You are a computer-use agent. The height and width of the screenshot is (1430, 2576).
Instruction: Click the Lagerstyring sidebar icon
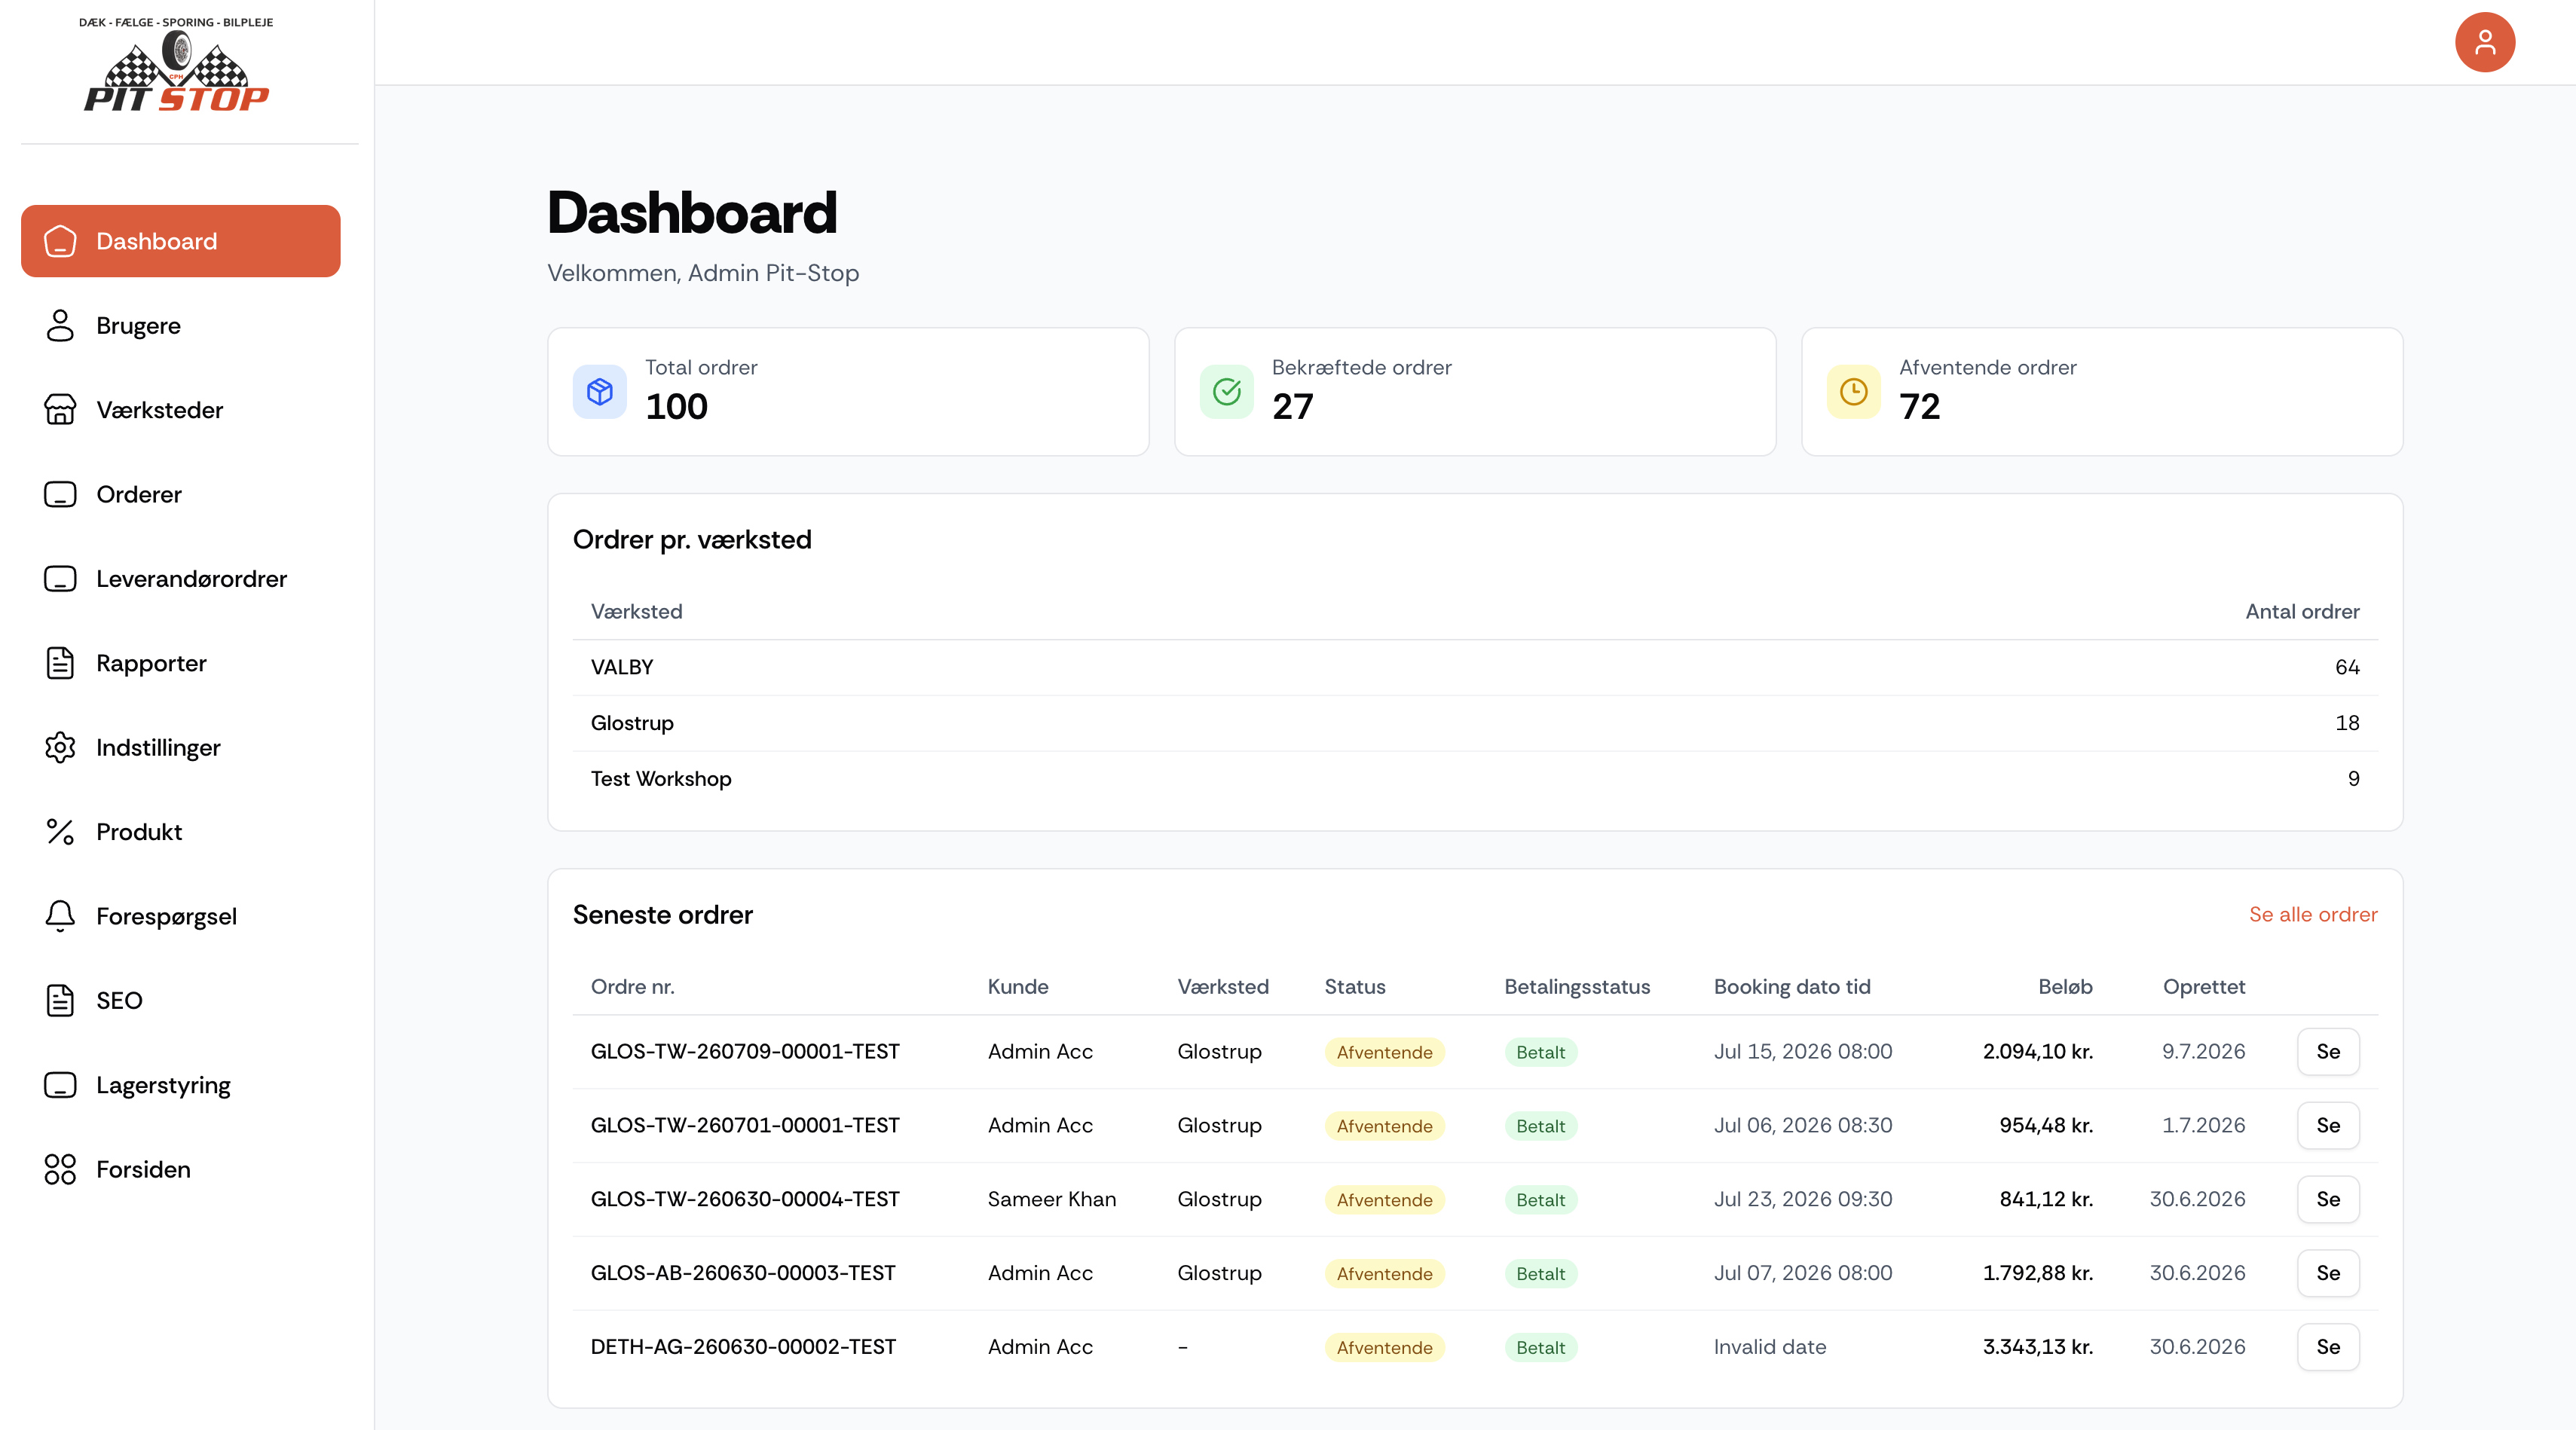click(60, 1085)
